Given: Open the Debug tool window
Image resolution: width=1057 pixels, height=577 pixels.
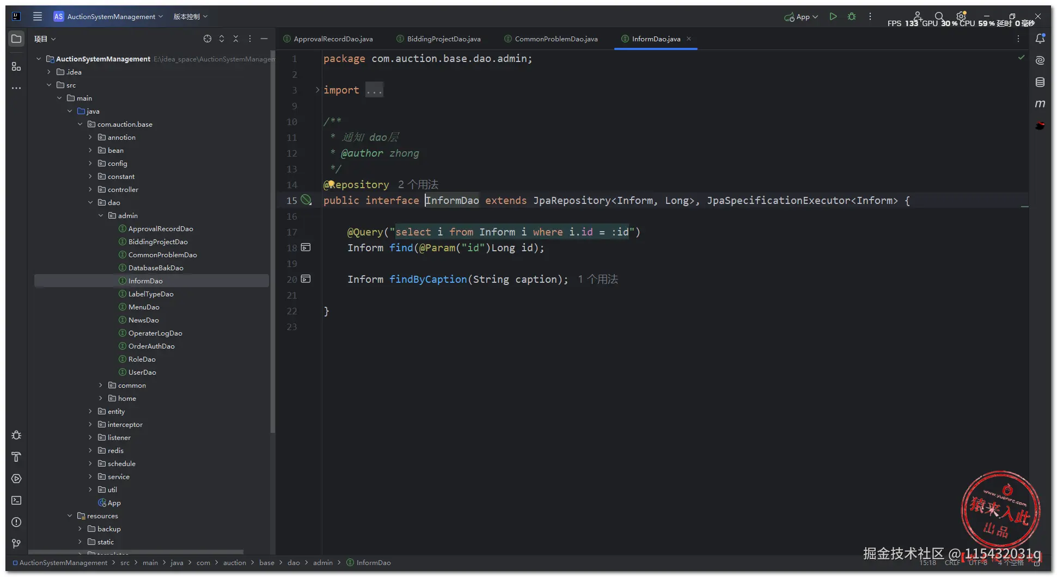Looking at the screenshot, I should point(16,435).
